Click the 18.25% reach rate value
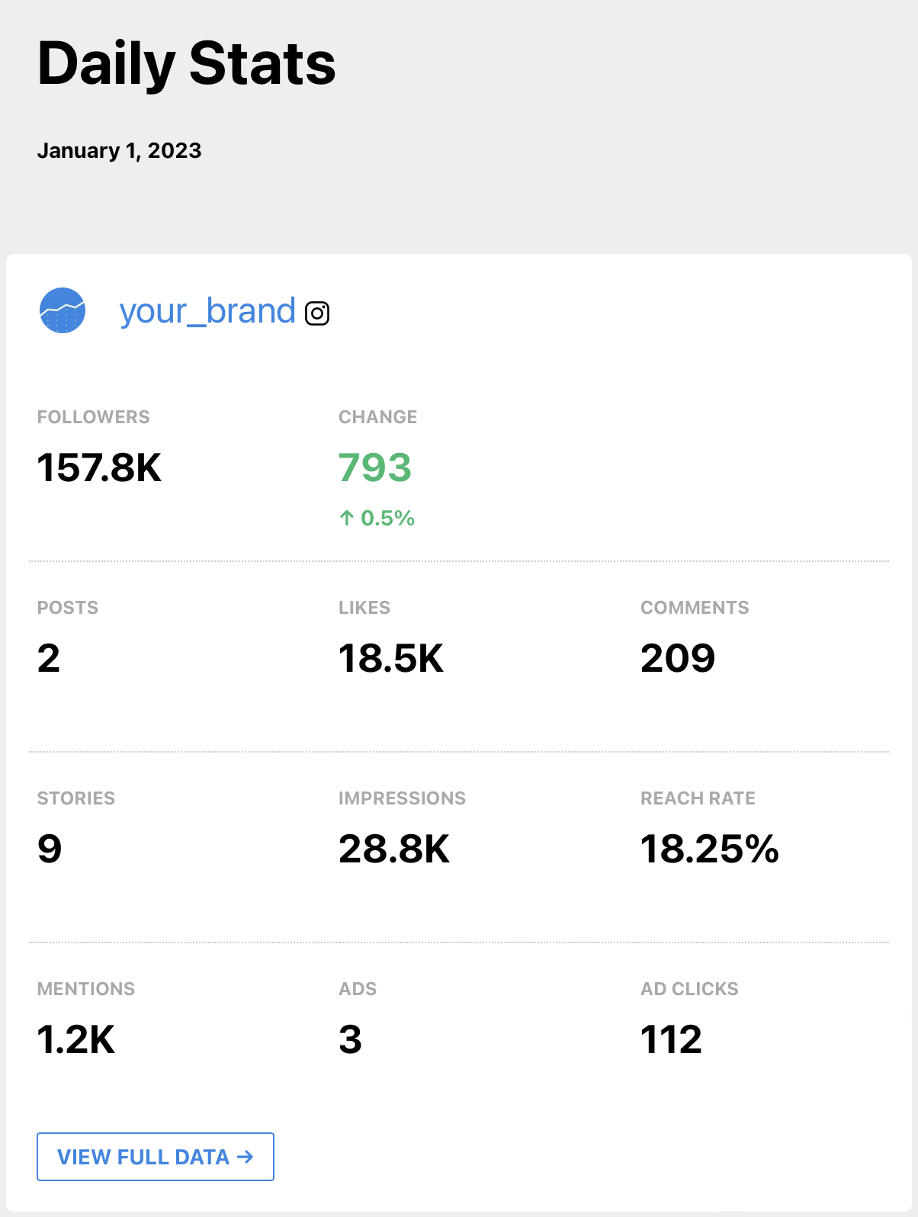This screenshot has width=918, height=1217. click(x=709, y=849)
